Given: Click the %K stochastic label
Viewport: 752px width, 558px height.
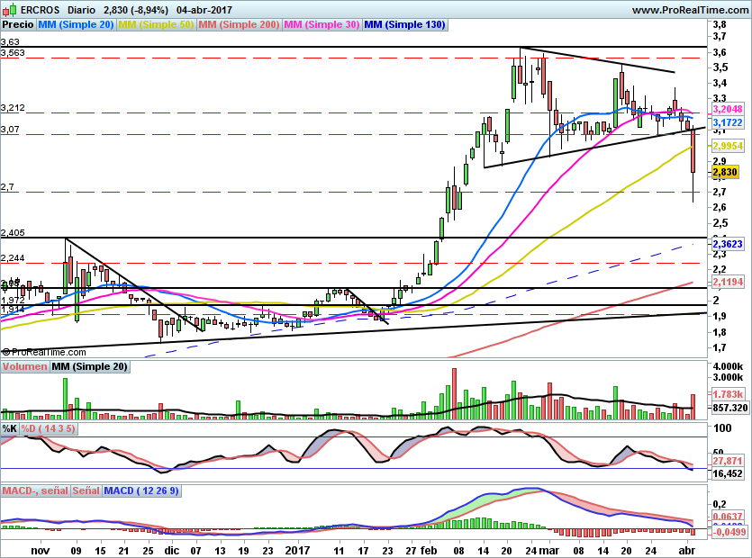Looking at the screenshot, I should 10,428.
